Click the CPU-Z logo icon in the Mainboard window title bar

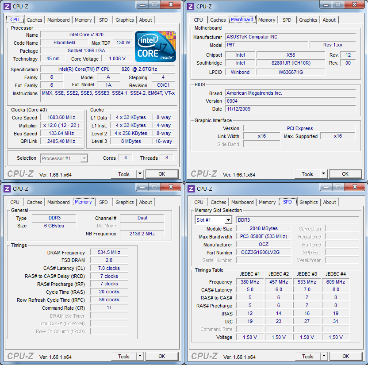click(x=191, y=7)
